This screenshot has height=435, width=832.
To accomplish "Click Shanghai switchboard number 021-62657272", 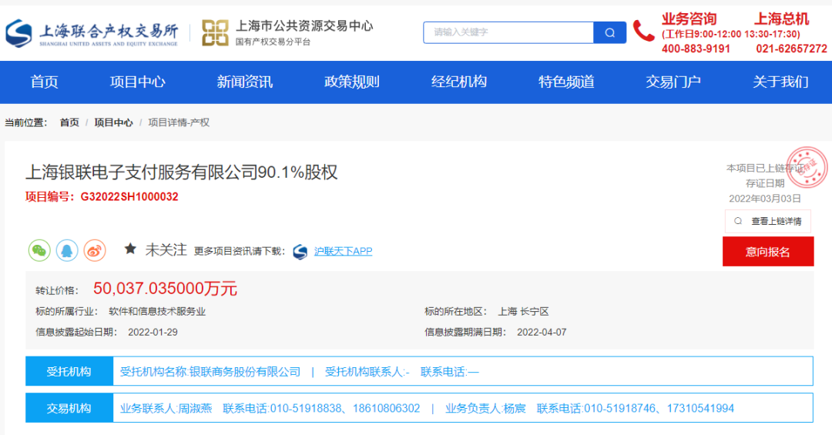I will [x=791, y=49].
